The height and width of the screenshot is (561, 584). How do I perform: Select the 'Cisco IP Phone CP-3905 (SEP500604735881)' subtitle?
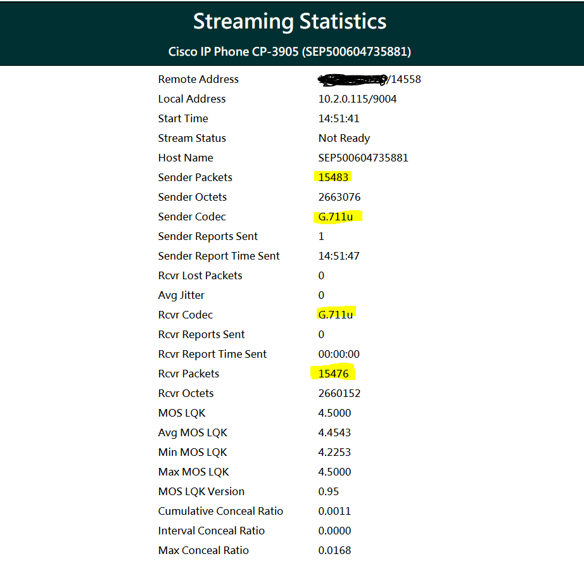coord(289,51)
